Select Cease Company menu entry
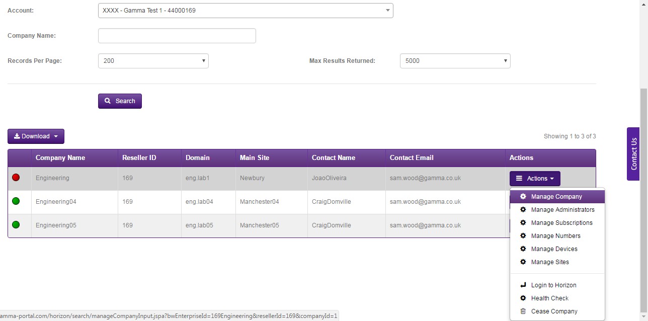This screenshot has height=321, width=648. 557,311
